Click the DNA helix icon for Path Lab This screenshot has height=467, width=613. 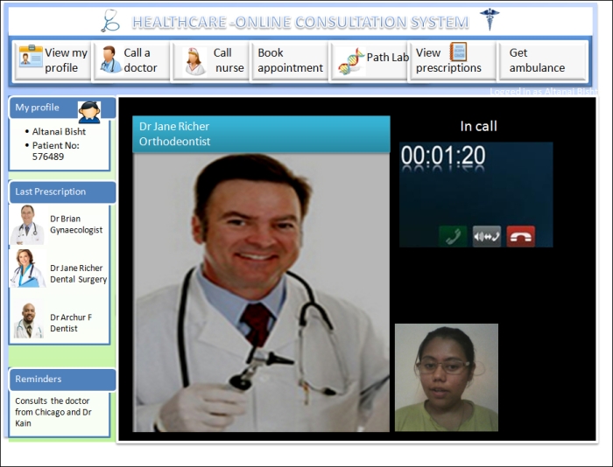point(351,61)
